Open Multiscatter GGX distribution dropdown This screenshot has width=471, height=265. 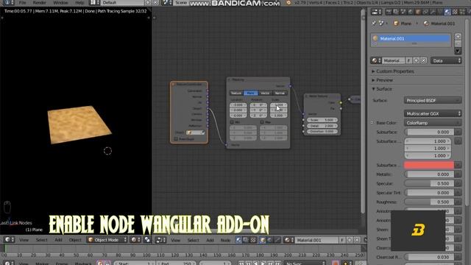(433, 114)
